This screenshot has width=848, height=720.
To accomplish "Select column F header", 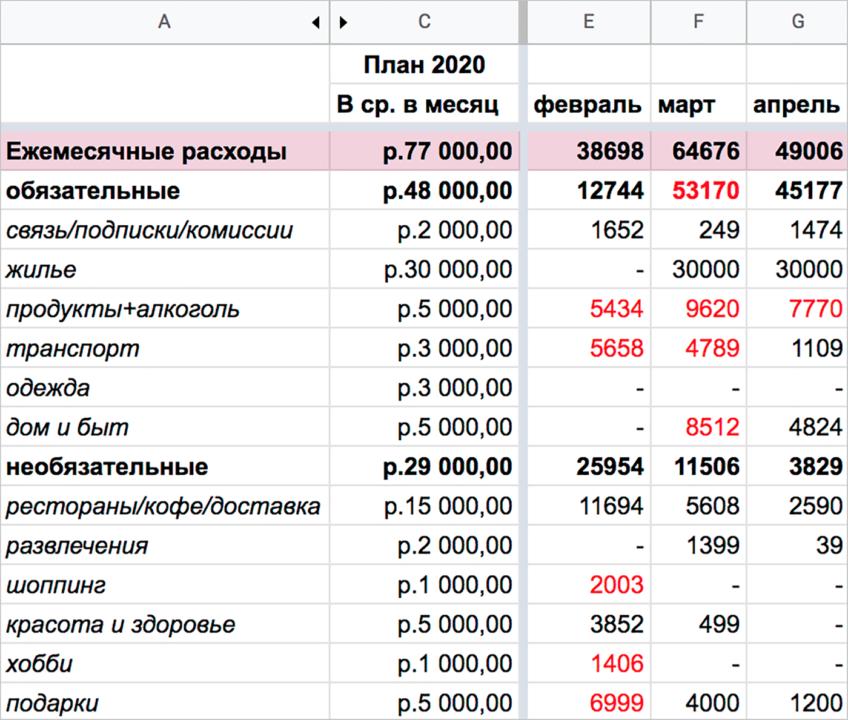I will [x=698, y=22].
